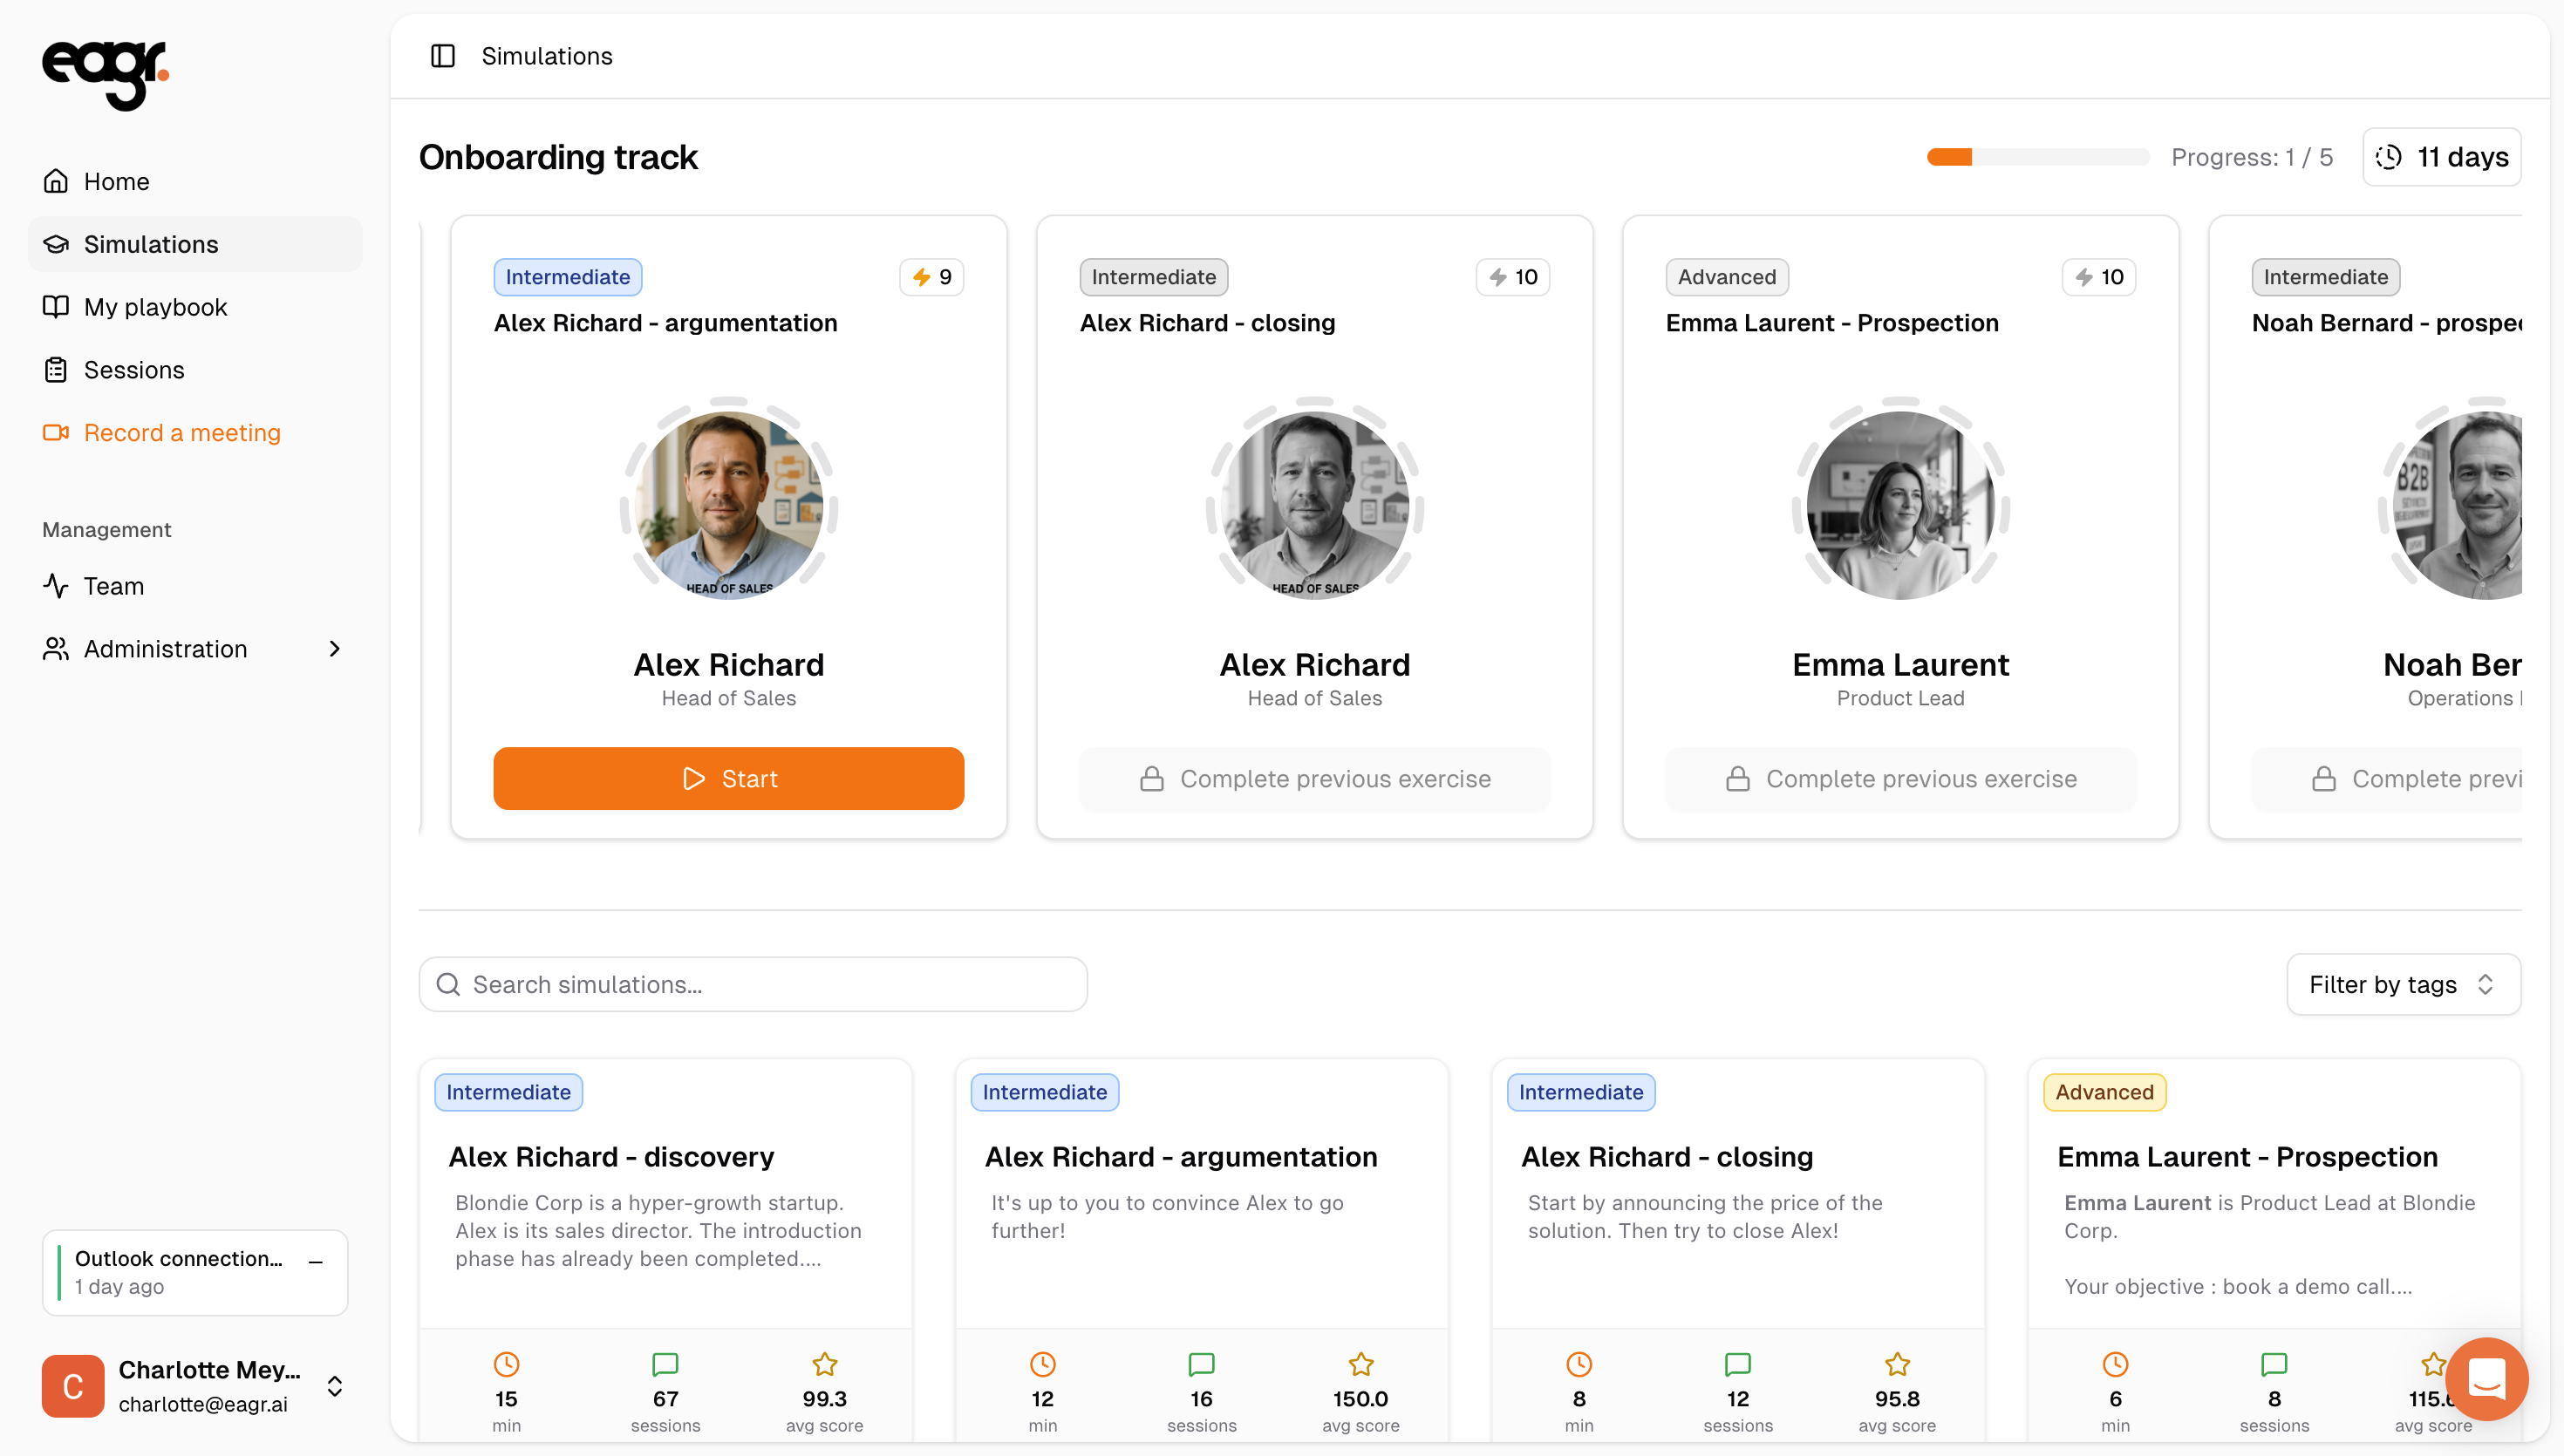This screenshot has width=2564, height=1456.
Task: Click the 11 days clock badge
Action: tap(2441, 157)
